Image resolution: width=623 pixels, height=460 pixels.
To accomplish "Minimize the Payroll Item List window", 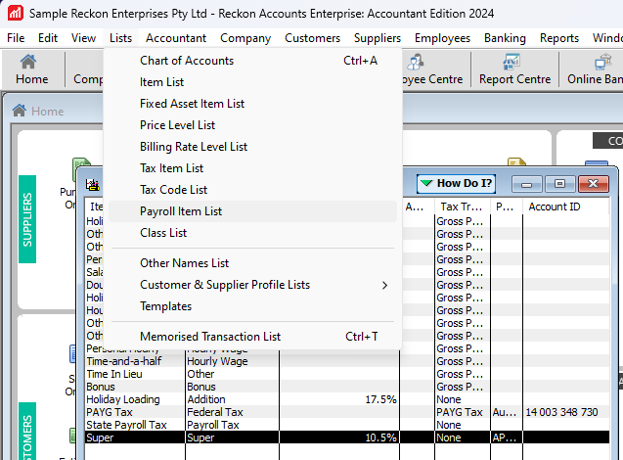I will pyautogui.click(x=527, y=184).
